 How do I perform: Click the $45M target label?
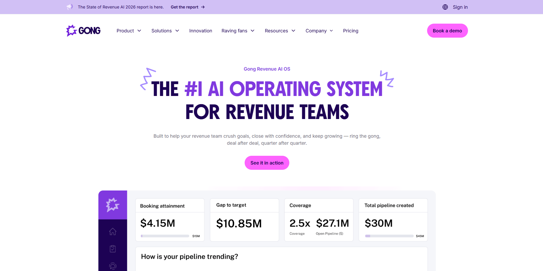(x=420, y=236)
